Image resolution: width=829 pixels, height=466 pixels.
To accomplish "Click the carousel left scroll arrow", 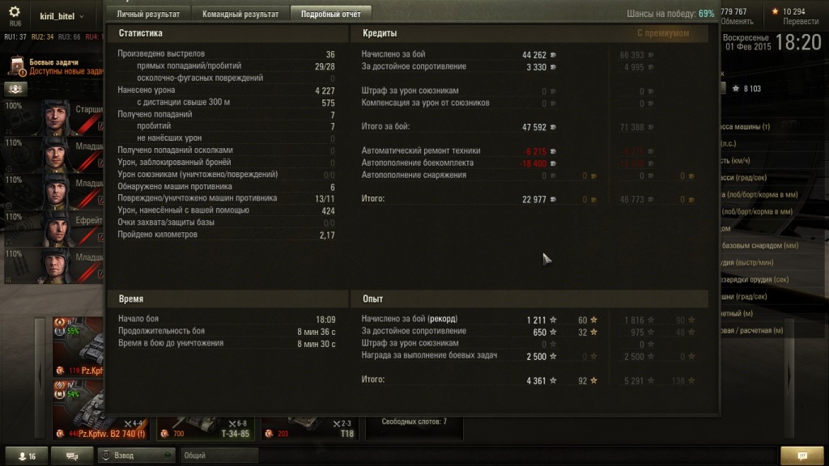I will [40, 377].
